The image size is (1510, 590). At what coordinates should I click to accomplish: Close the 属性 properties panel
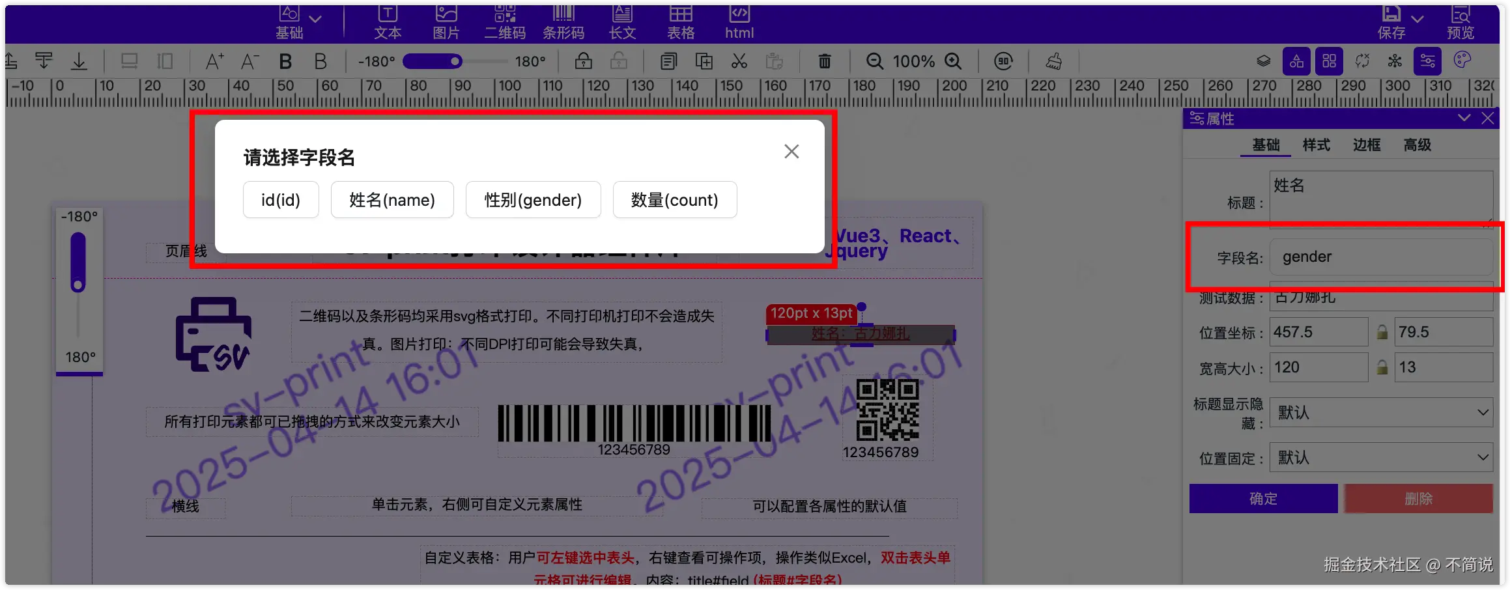[x=1488, y=118]
